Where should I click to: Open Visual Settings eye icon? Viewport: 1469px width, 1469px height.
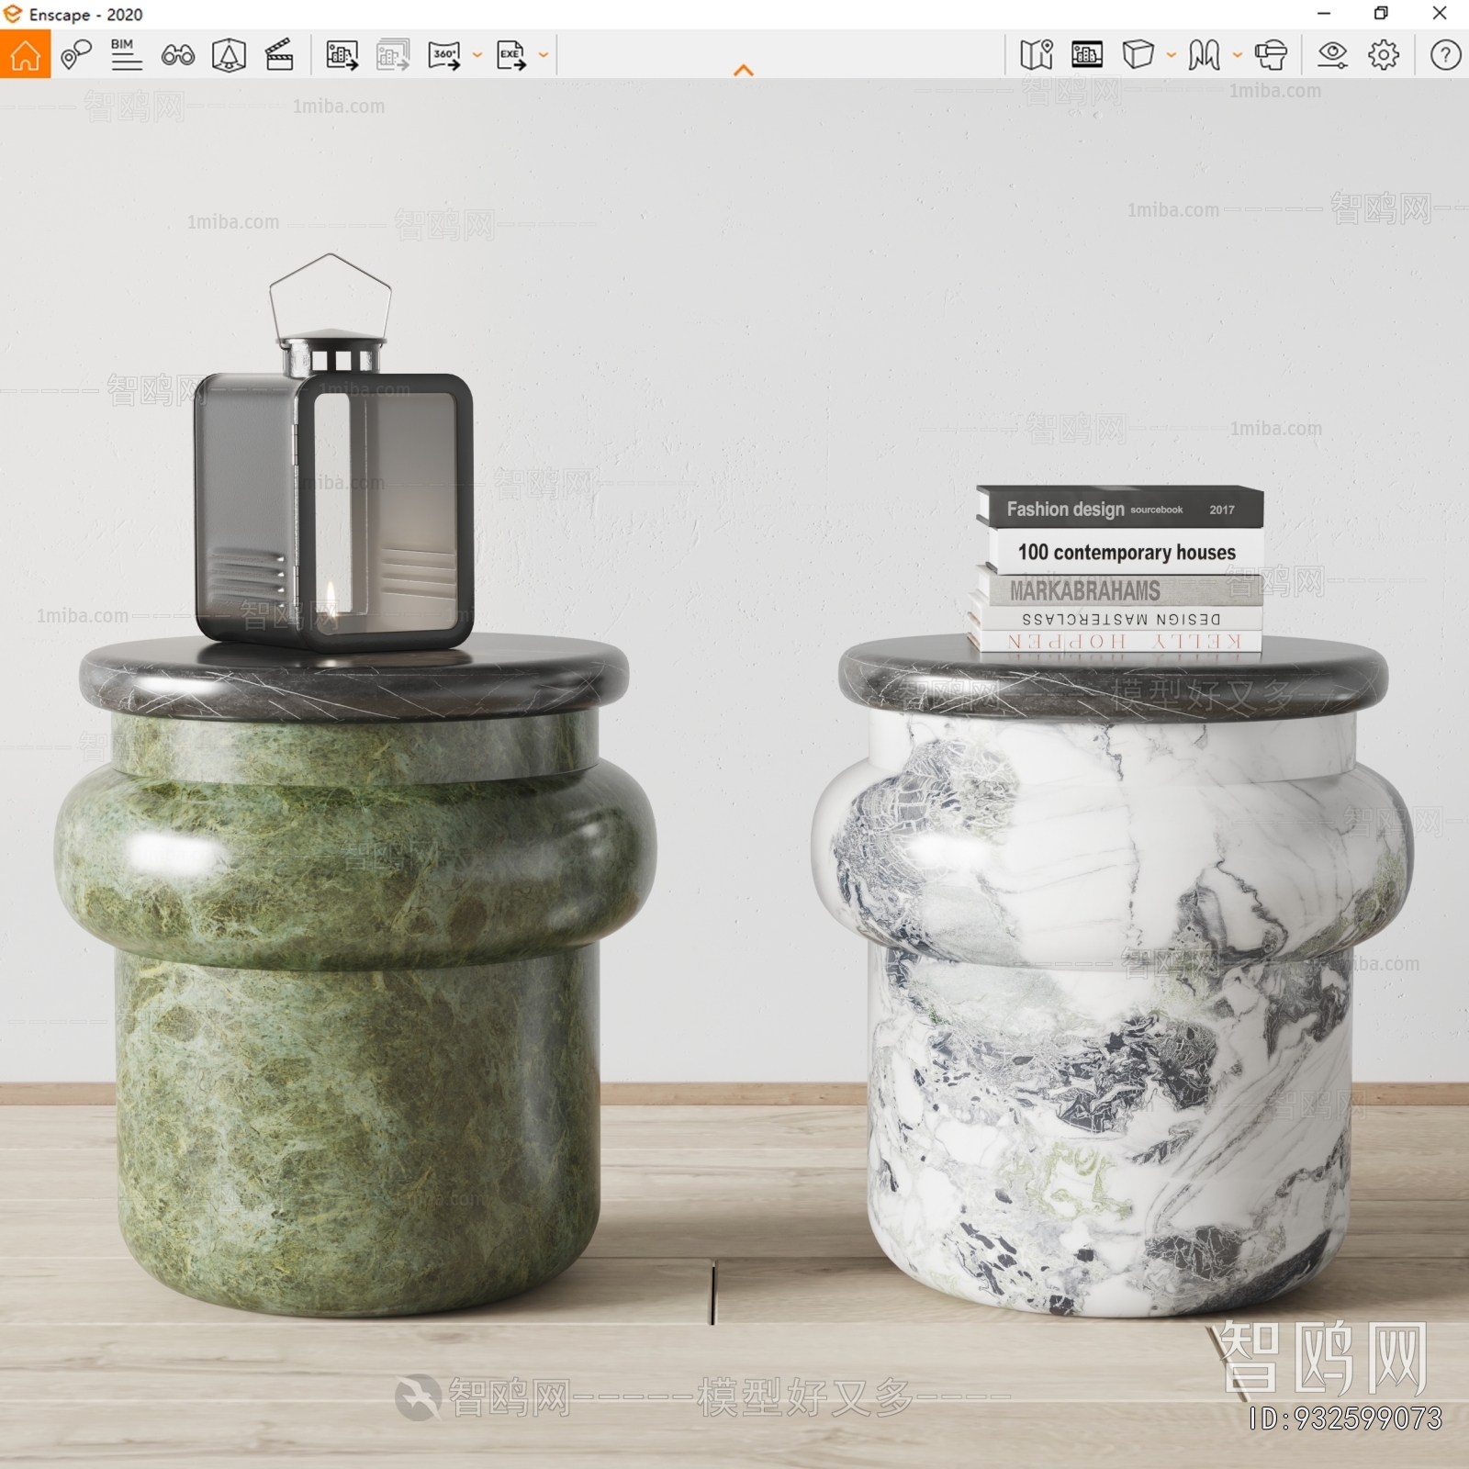point(1332,55)
